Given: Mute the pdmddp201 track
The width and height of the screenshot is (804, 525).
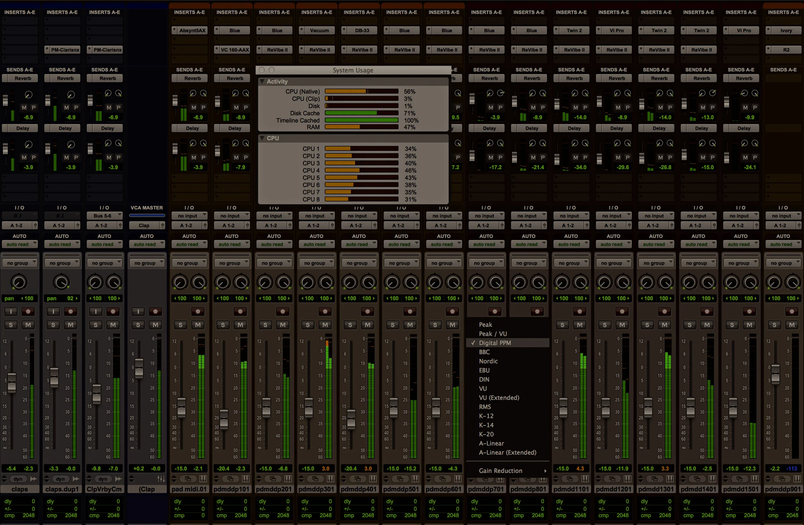Looking at the screenshot, I should (x=282, y=325).
